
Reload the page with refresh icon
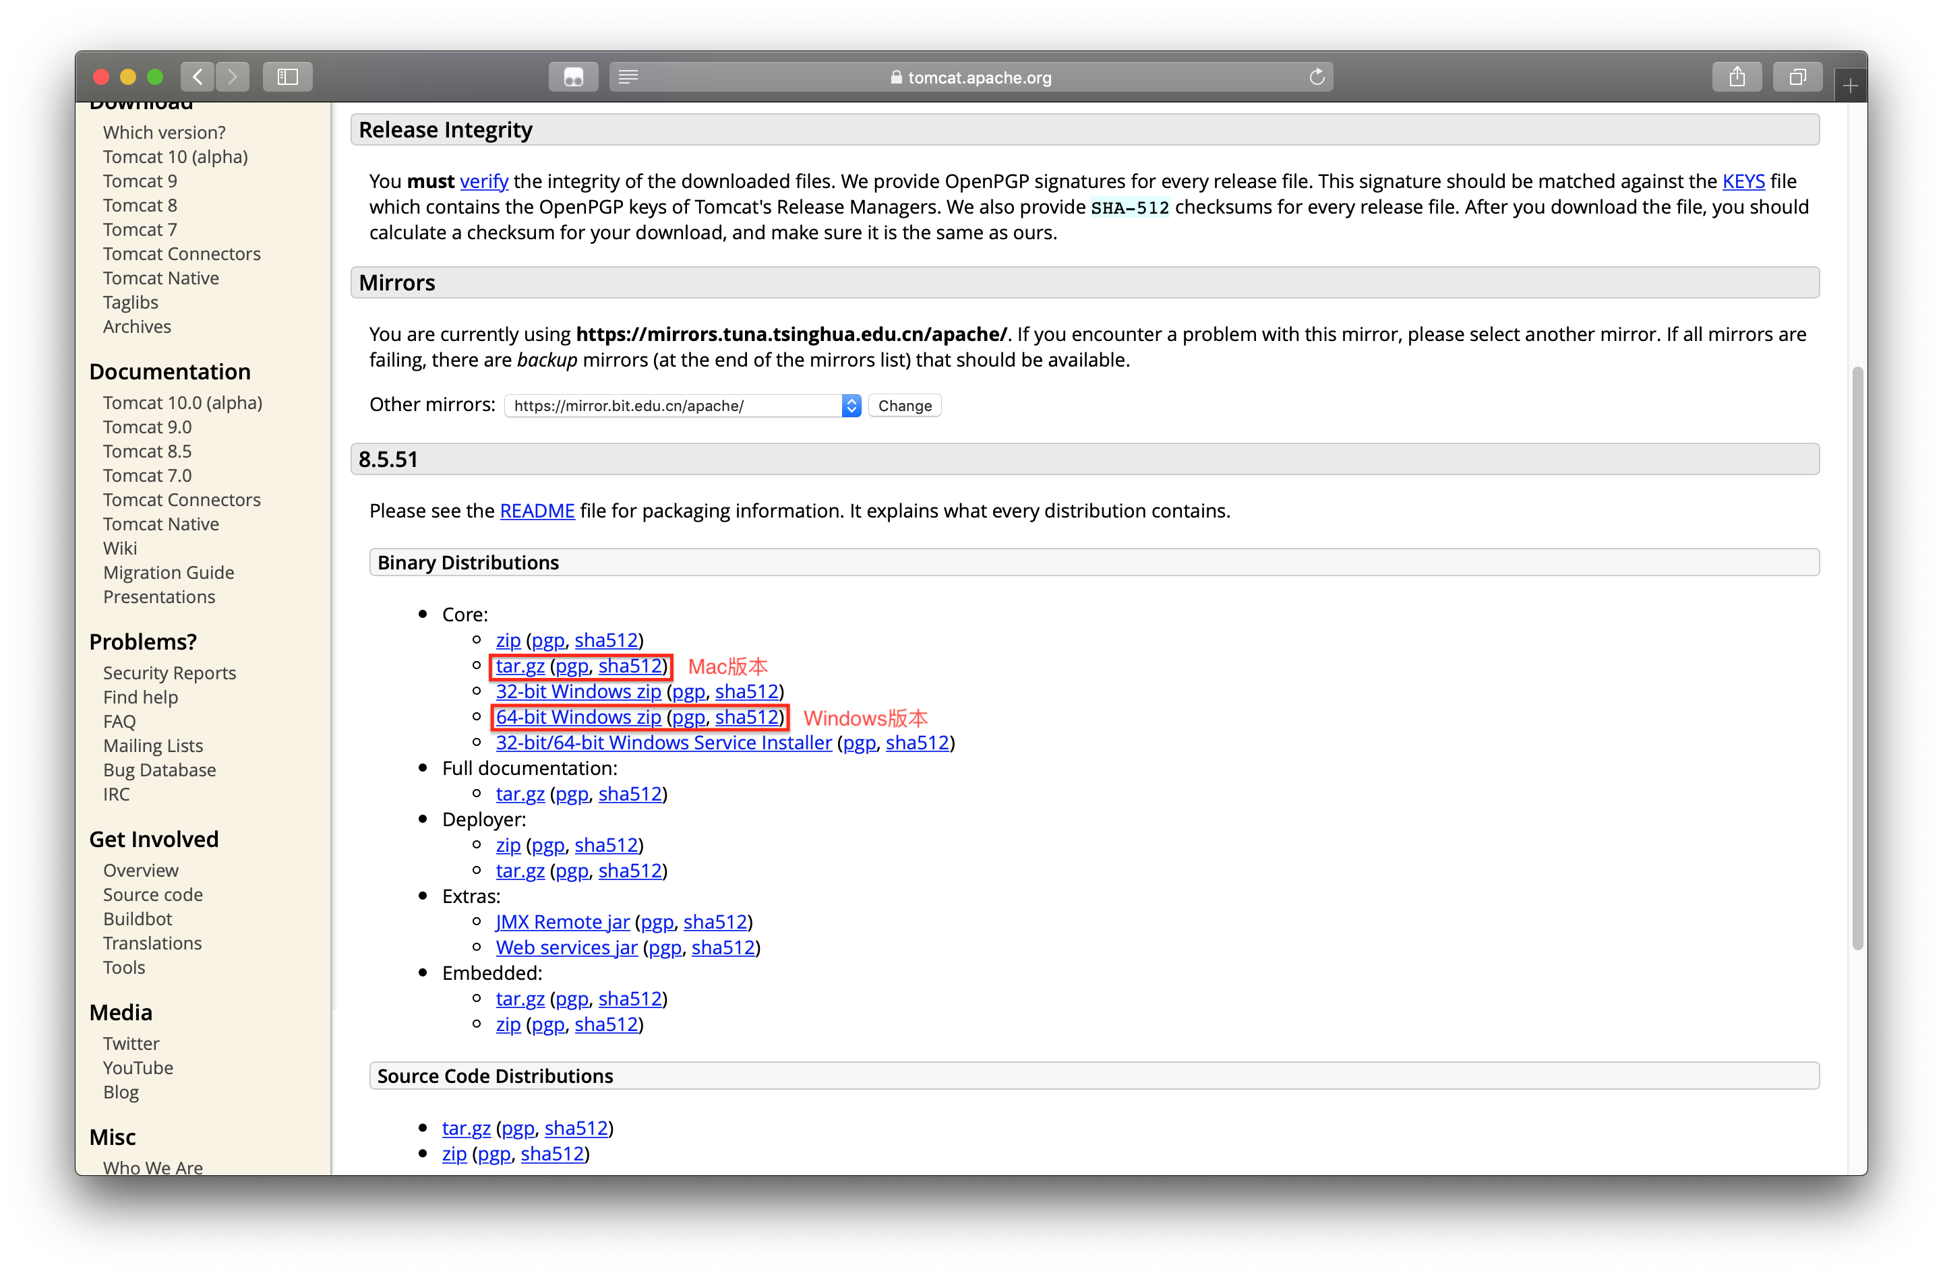[x=1316, y=77]
